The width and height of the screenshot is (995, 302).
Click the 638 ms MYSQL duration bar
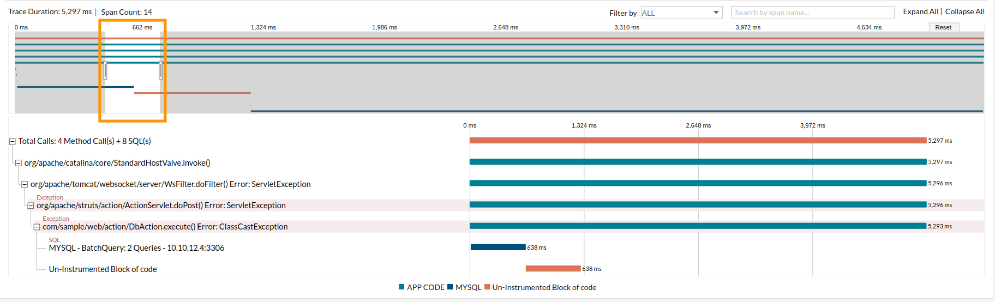coord(497,247)
